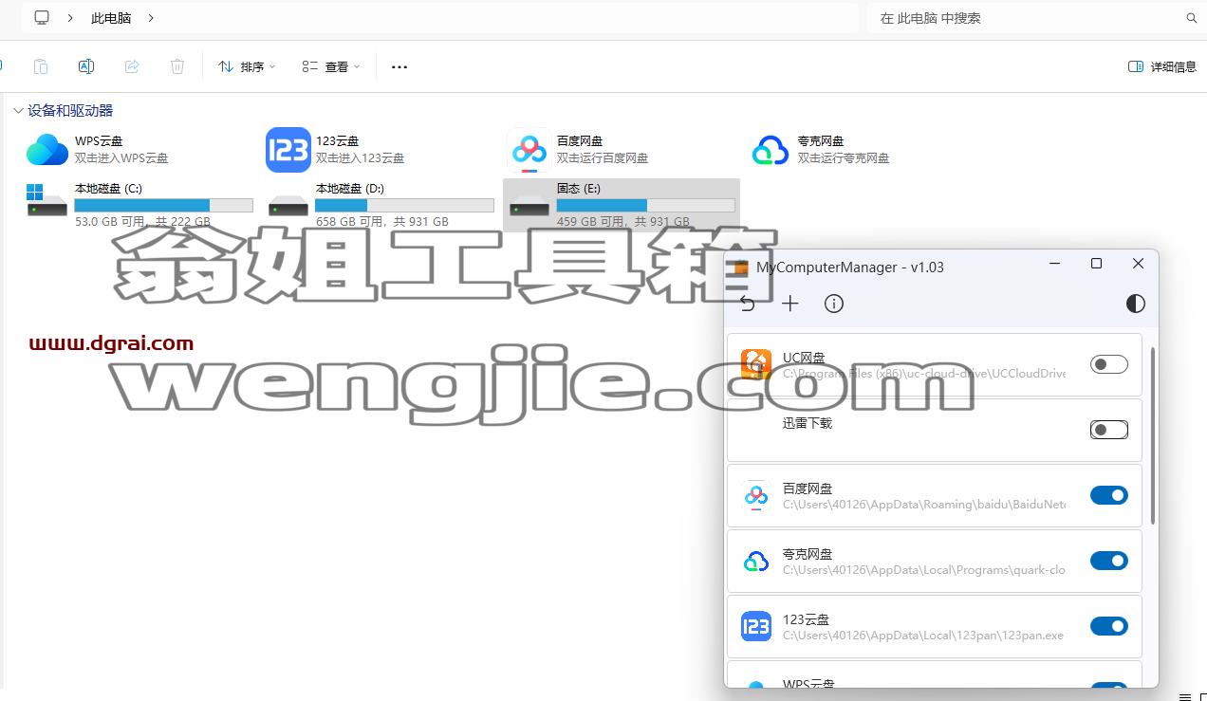
Task: Select 本地磁盘 (D:) drive icon
Action: click(288, 205)
